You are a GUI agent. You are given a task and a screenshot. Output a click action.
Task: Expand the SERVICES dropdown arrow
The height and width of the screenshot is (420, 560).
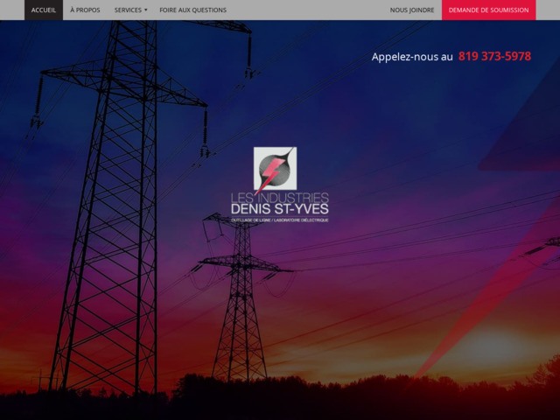(x=146, y=10)
